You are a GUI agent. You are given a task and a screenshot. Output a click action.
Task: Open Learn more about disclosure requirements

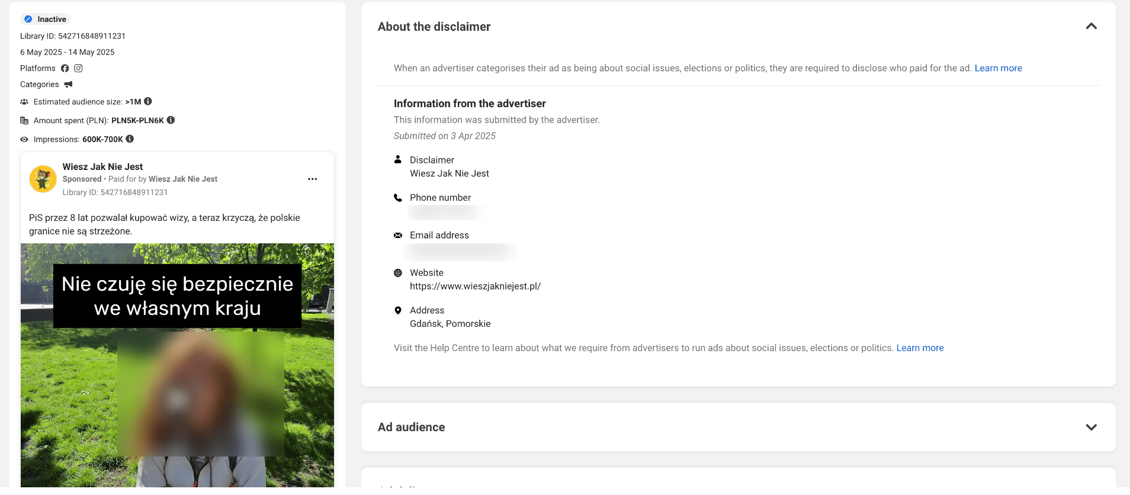tap(999, 68)
